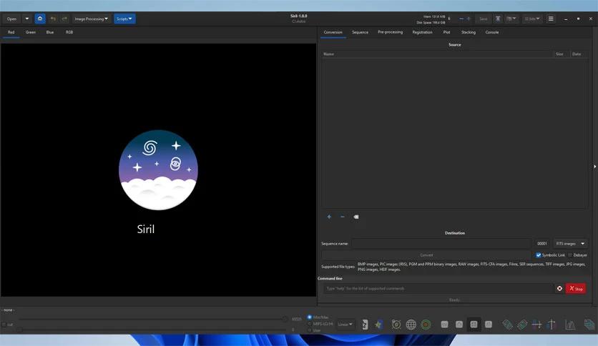Click the Save button
Viewport: 598px width, 346px height.
point(484,19)
